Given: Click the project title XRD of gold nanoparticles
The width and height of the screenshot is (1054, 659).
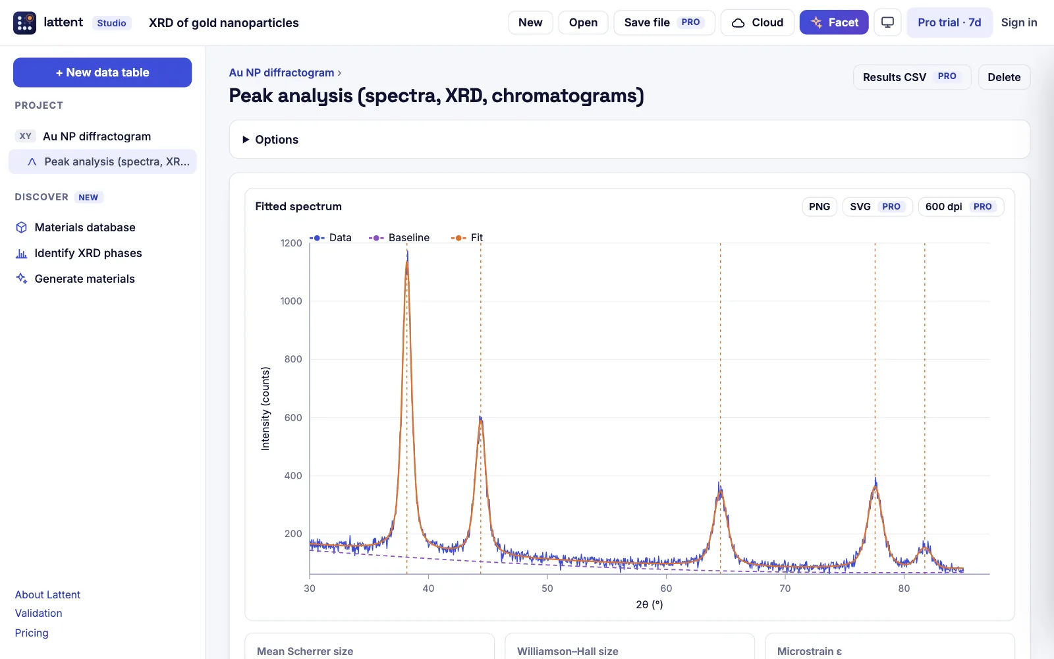Looking at the screenshot, I should pos(224,22).
